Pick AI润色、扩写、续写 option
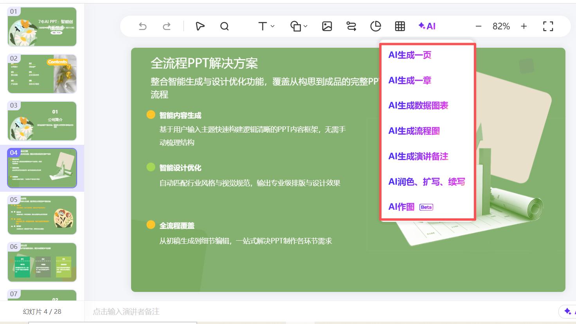The width and height of the screenshot is (576, 324). (x=427, y=182)
